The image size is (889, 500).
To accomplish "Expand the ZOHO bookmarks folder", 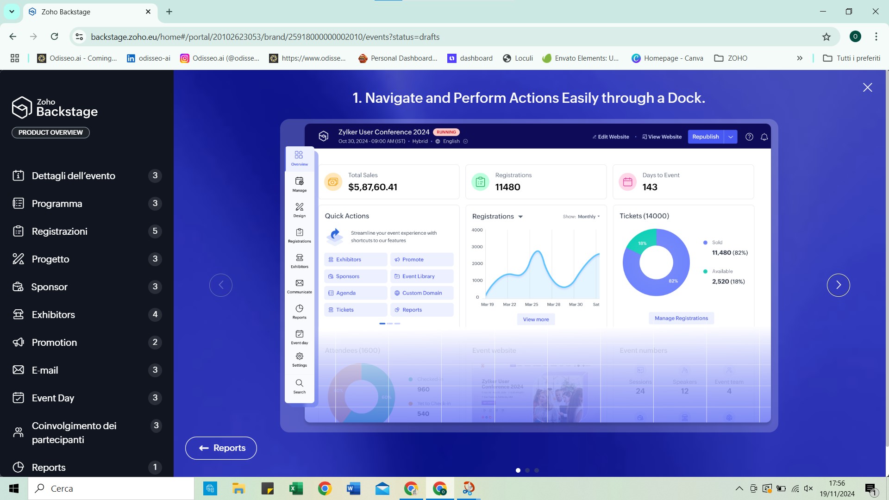I will pyautogui.click(x=731, y=58).
